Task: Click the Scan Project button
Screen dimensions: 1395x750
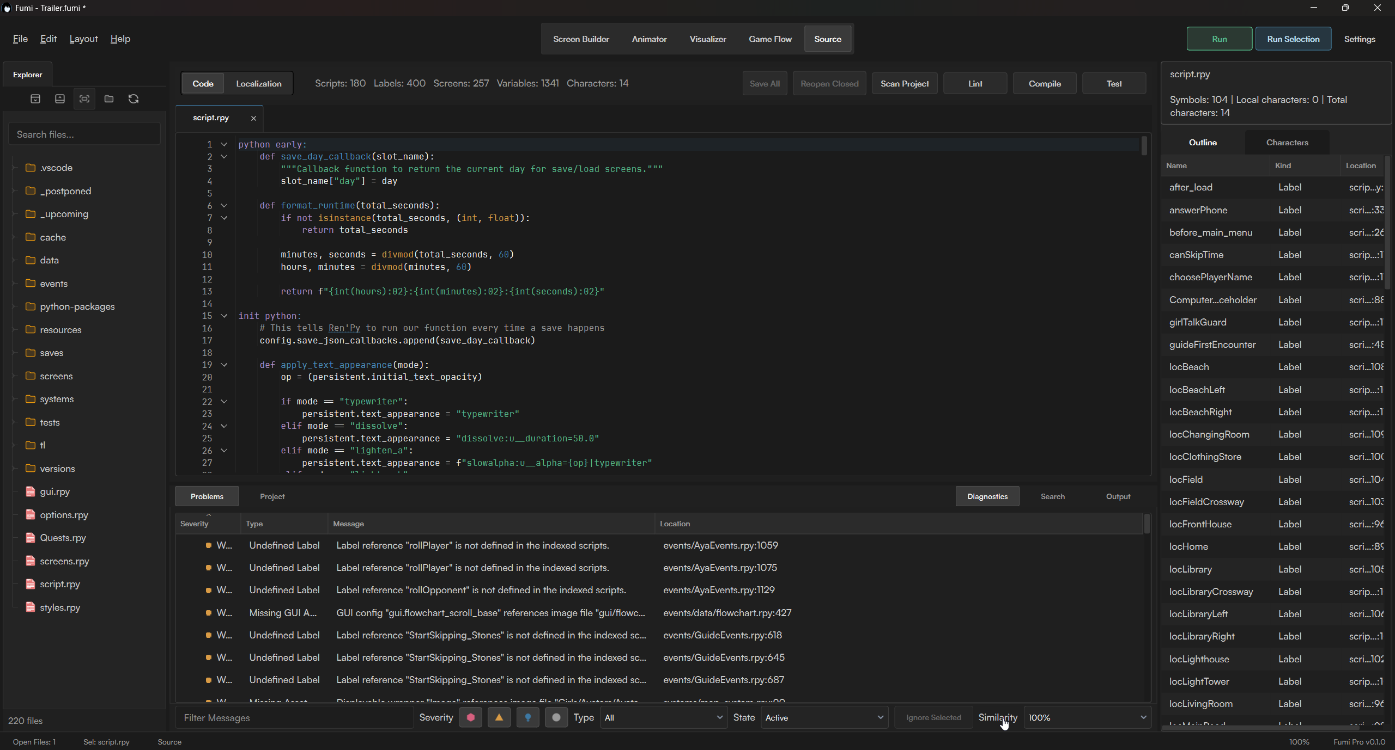Action: tap(905, 84)
